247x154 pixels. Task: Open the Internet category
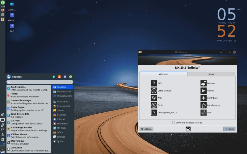(63, 119)
